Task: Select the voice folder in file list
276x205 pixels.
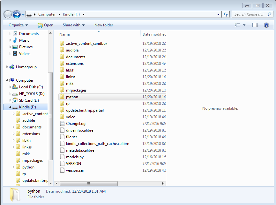Action: pos(71,117)
